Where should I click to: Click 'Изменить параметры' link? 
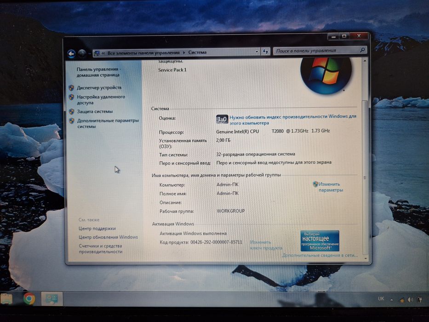click(x=331, y=187)
